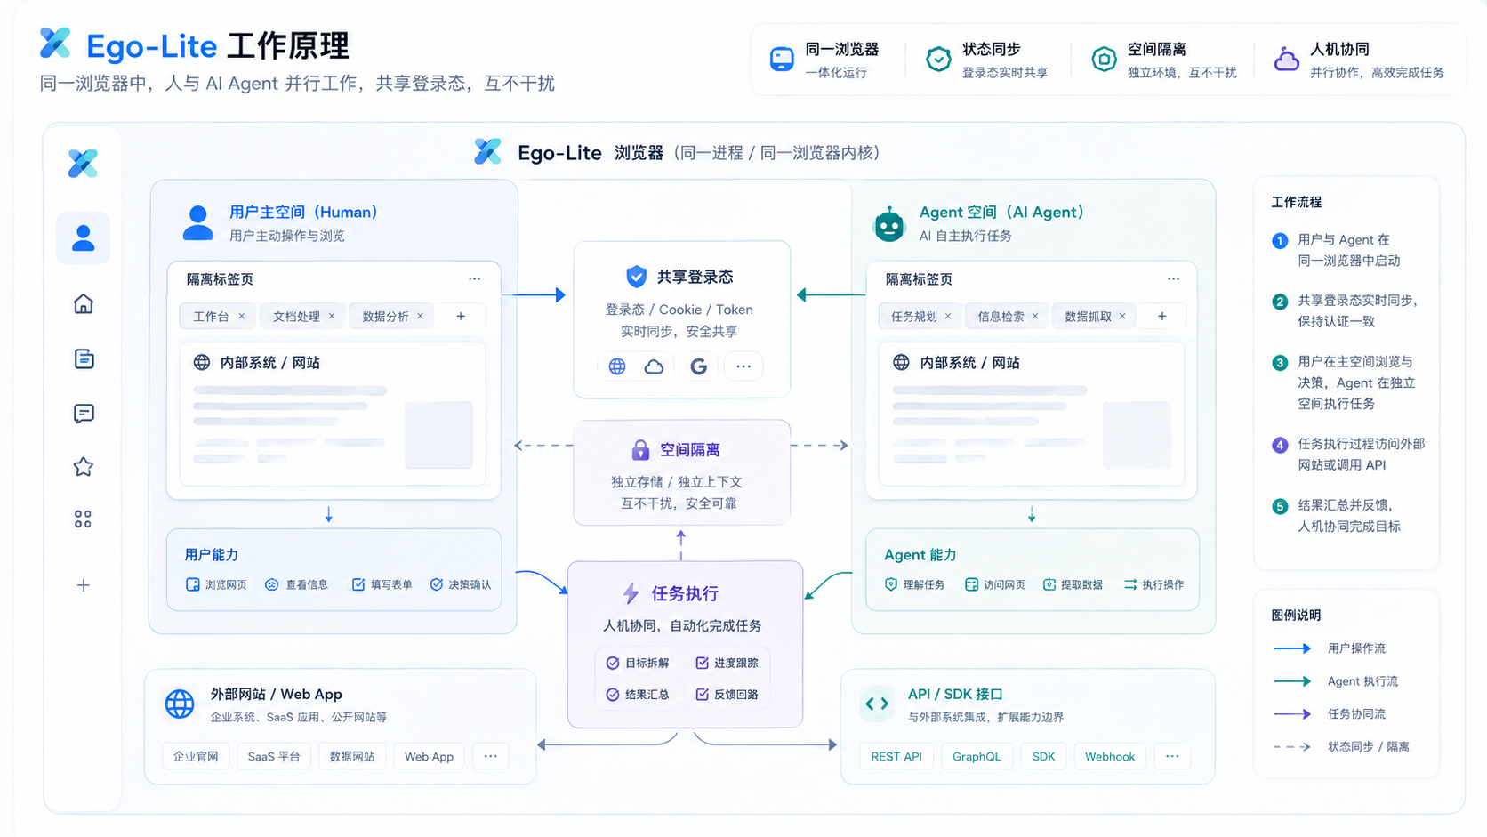Click the home icon in the sidebar

click(x=84, y=304)
